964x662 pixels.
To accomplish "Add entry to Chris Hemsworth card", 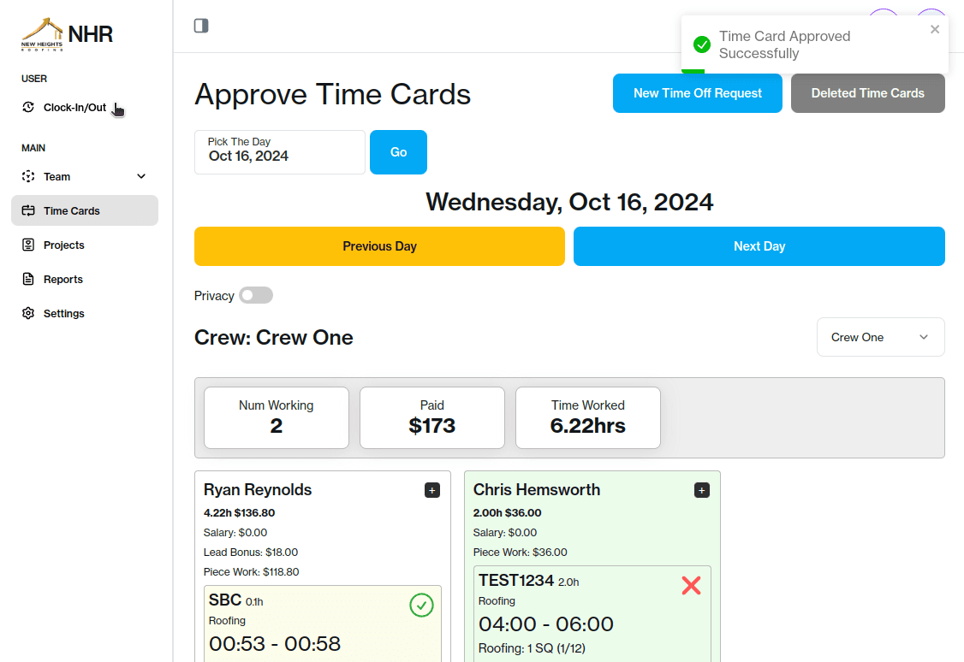I will pyautogui.click(x=701, y=490).
